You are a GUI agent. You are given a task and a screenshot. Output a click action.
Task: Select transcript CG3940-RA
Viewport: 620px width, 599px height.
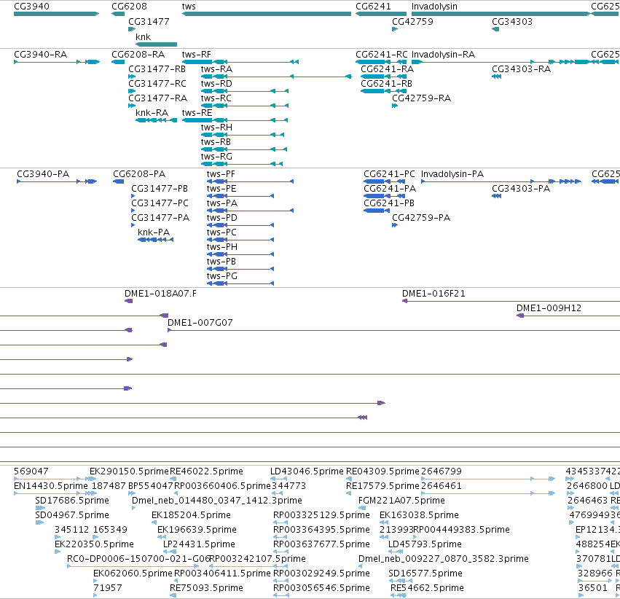click(x=57, y=62)
